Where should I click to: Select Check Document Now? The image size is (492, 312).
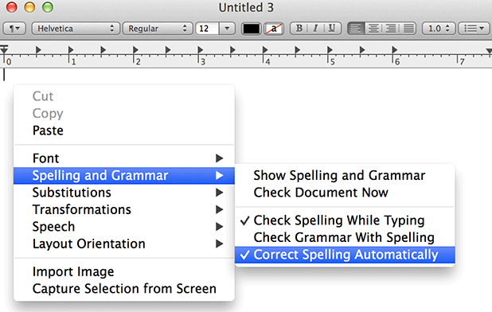tap(345, 193)
